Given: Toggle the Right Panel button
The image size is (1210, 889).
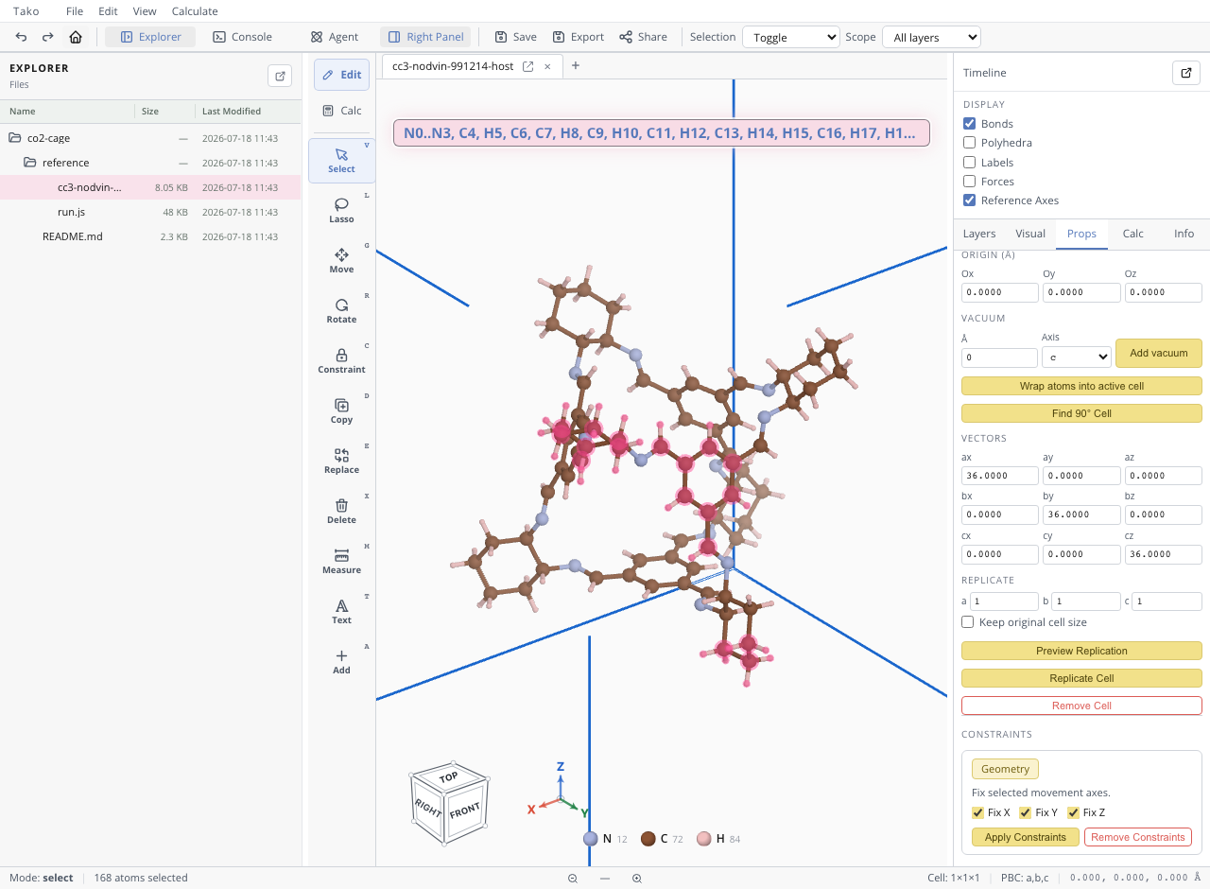Looking at the screenshot, I should [425, 37].
